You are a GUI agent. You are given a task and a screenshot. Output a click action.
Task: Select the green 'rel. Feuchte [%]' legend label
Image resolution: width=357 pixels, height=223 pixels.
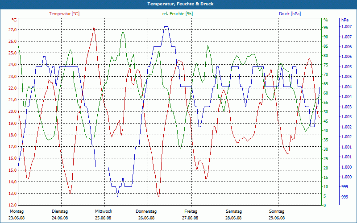coord(178,14)
